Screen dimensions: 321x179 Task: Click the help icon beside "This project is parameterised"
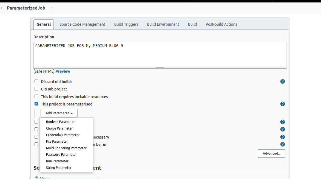click(283, 104)
